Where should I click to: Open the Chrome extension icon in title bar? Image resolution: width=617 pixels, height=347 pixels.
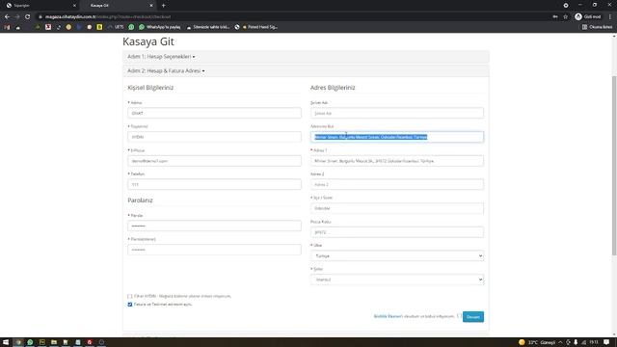point(566,6)
